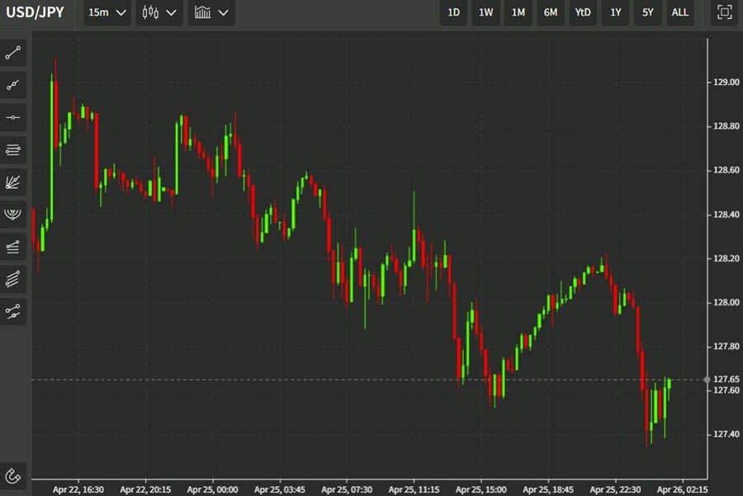This screenshot has width=743, height=496.
Task: Set chart range to 1M
Action: 518,12
